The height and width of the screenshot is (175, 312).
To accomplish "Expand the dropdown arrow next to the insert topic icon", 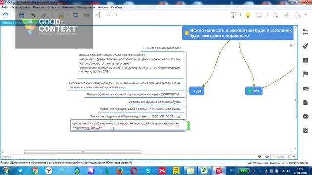I will click(x=68, y=15).
